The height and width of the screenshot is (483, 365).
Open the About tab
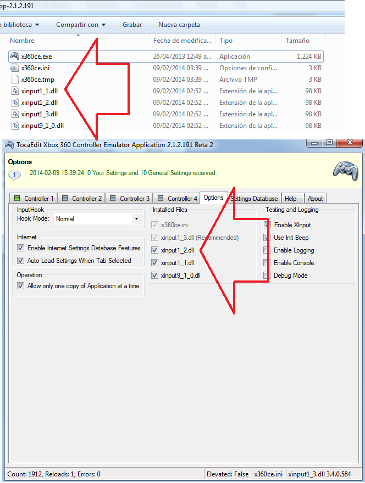(x=315, y=198)
